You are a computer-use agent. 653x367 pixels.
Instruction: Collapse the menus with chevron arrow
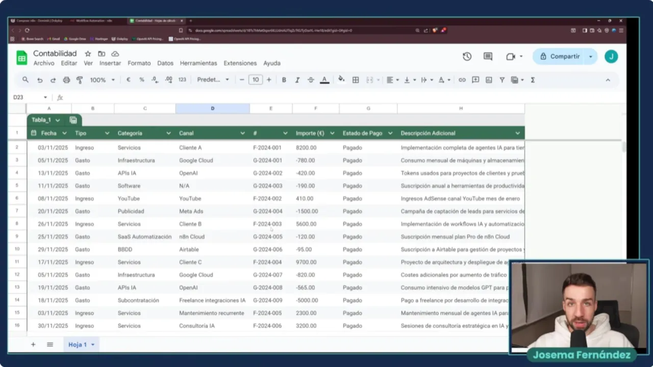tap(608, 80)
